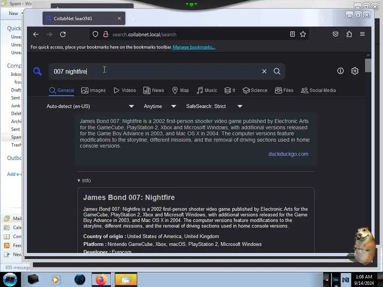
Task: Open the Anytime time range dropdown
Action: pos(160,106)
